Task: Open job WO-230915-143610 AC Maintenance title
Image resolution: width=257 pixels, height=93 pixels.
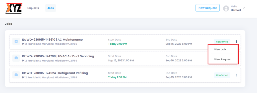Action: tap(52, 40)
